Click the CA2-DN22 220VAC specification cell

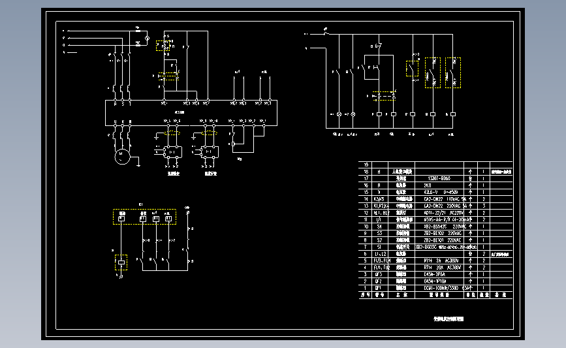pyautogui.click(x=439, y=206)
